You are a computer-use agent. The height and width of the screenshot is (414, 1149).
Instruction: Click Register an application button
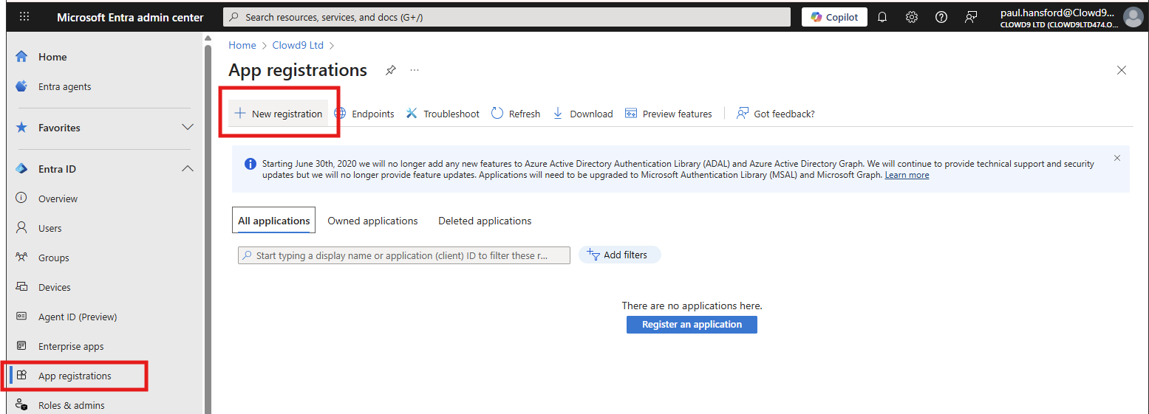coord(692,325)
